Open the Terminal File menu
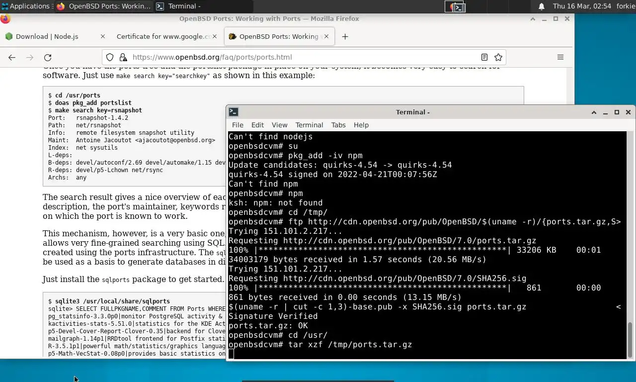Screen dimensions: 636x382 click(238, 125)
